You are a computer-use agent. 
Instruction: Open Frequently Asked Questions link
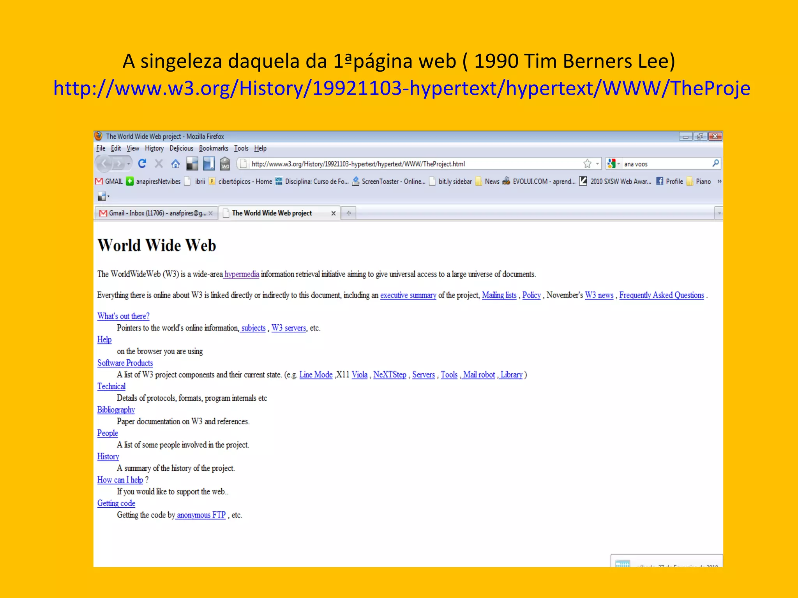coord(661,295)
